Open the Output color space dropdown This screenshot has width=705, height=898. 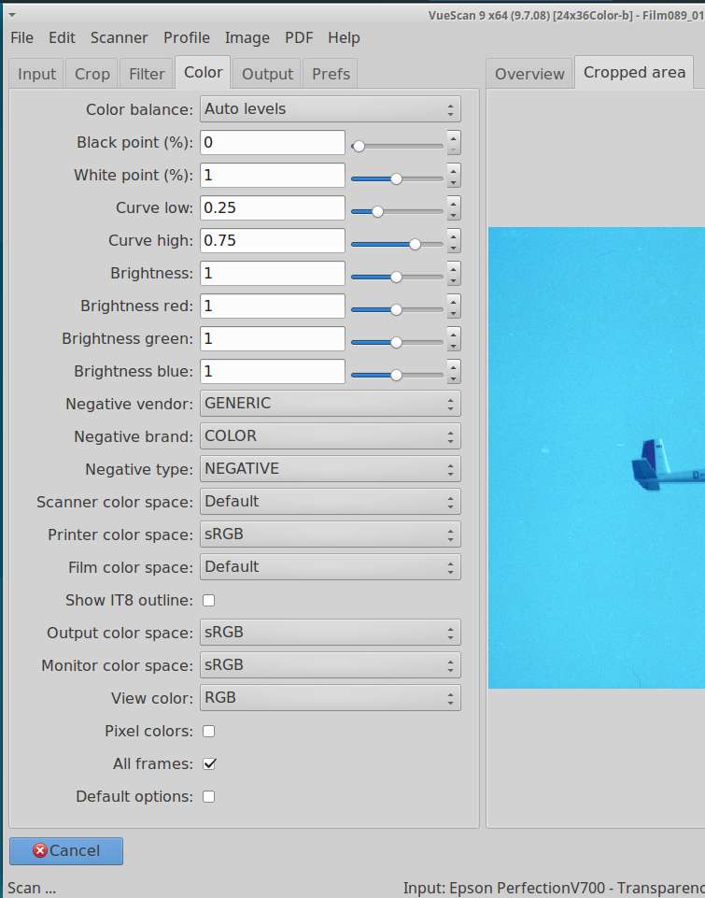[331, 633]
